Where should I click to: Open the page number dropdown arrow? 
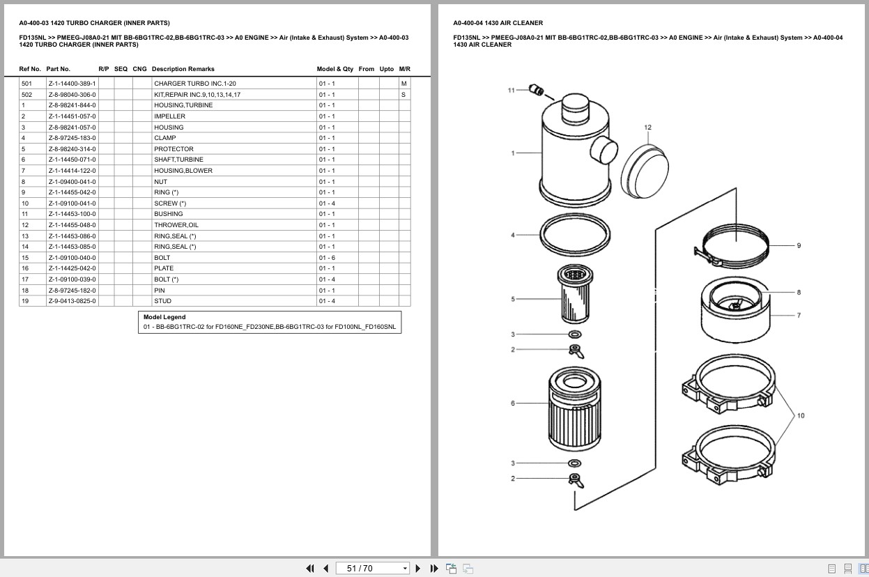(405, 569)
